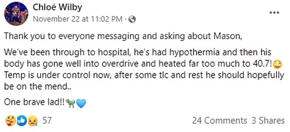
Task: Click the 'We've been through to hospital' line
Action: [137, 53]
